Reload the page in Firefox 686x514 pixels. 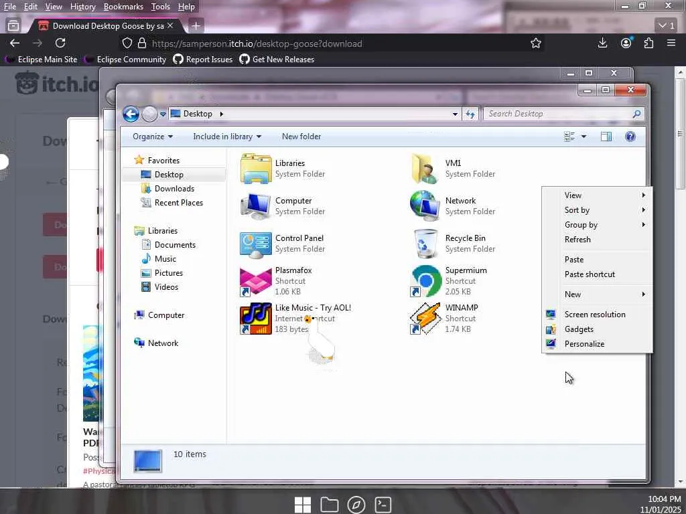pos(60,43)
